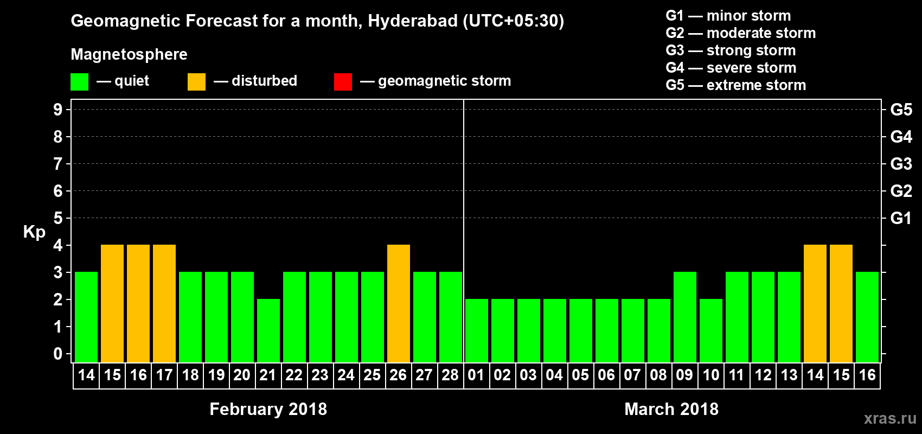Click the 'G5 — extreme storm' legend text

point(736,85)
